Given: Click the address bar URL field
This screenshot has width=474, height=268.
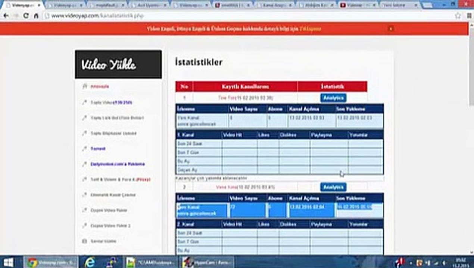Looking at the screenshot, I should [246, 16].
